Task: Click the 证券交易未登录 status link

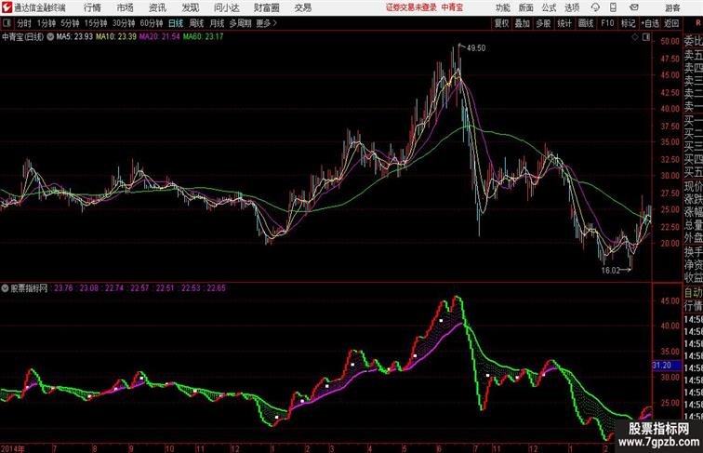Action: coord(411,7)
